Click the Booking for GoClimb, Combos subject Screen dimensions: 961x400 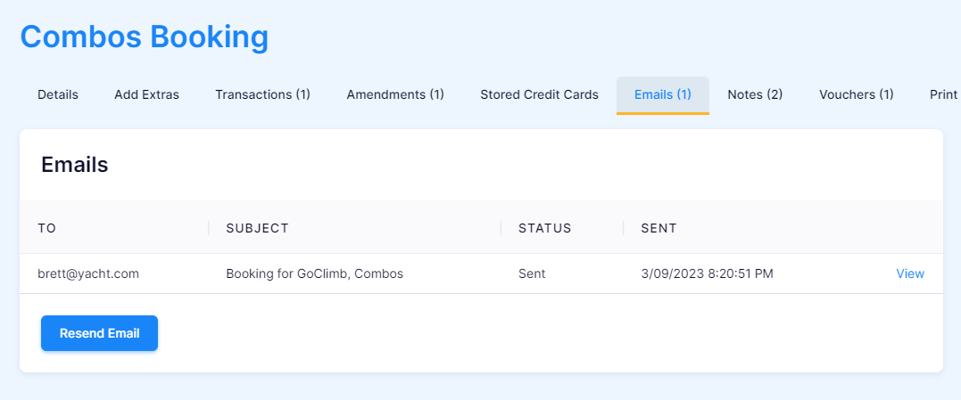pyautogui.click(x=314, y=273)
